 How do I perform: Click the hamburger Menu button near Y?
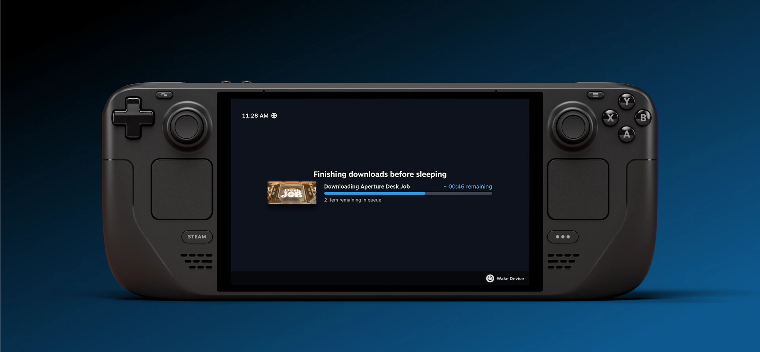pos(595,95)
